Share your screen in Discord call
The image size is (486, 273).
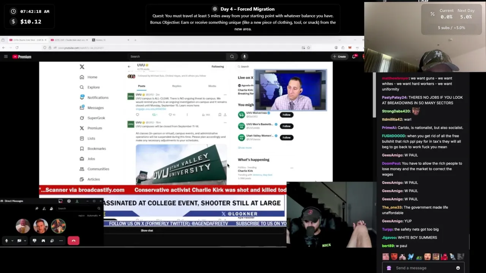tap(35, 240)
